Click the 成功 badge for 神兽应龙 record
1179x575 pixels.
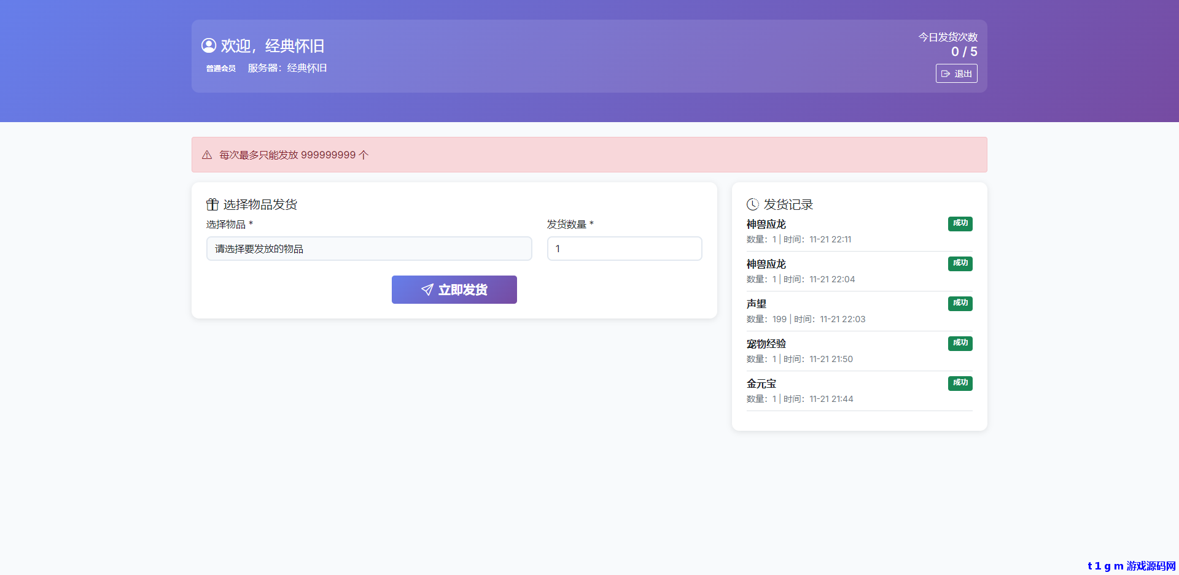coord(960,224)
